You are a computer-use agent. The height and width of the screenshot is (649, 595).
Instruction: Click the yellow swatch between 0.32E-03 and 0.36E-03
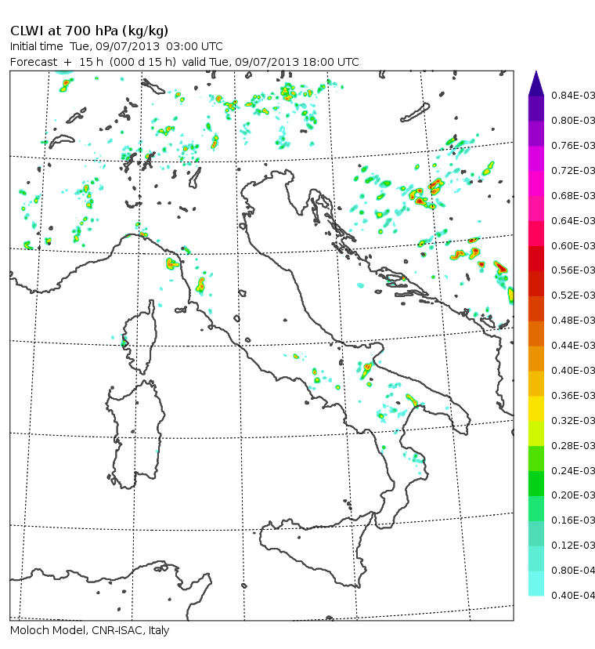(x=535, y=408)
